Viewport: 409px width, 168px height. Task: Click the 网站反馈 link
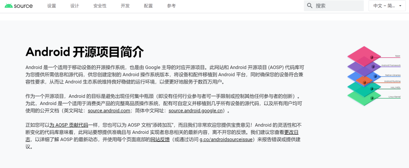[x=160, y=140]
